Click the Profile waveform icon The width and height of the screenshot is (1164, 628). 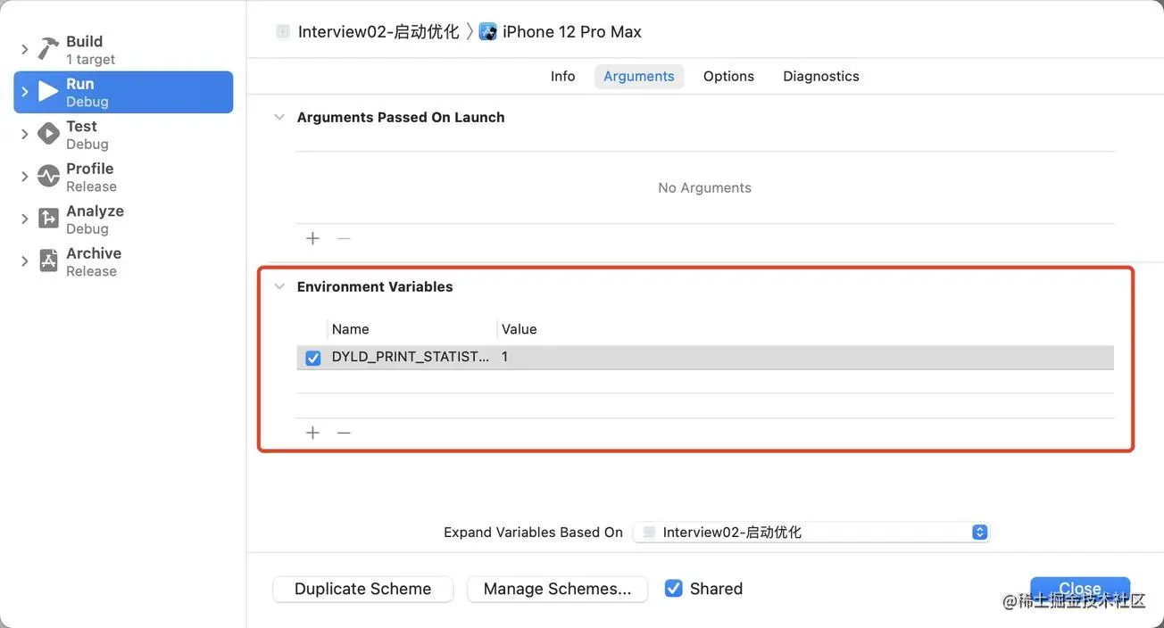click(x=48, y=177)
